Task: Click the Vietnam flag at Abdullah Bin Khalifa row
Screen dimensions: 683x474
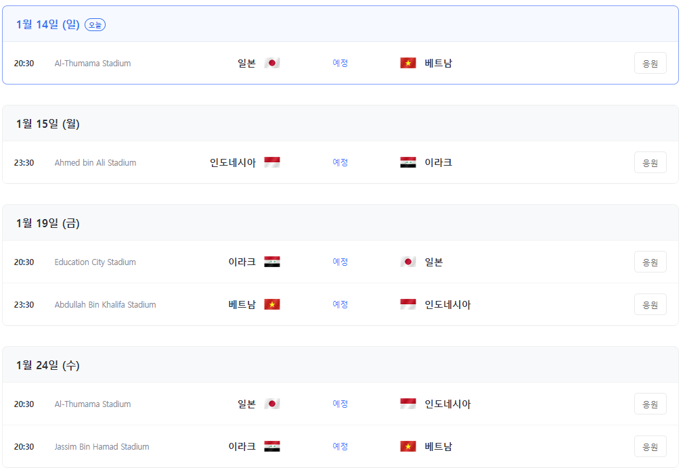Action: point(271,304)
